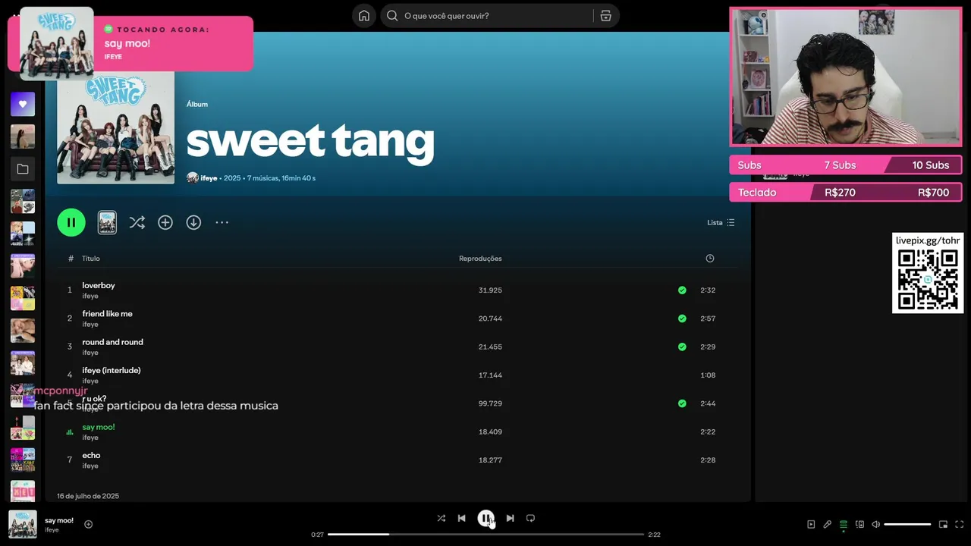Select the track 'round and round'

112,342
